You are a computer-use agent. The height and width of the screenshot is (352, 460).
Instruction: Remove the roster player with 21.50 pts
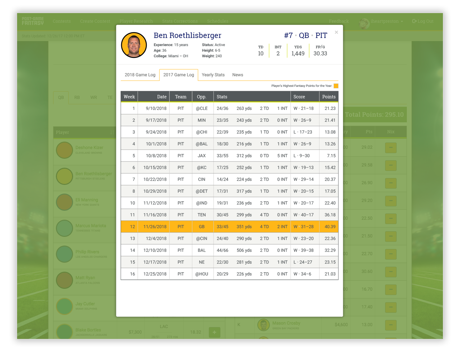click(391, 236)
